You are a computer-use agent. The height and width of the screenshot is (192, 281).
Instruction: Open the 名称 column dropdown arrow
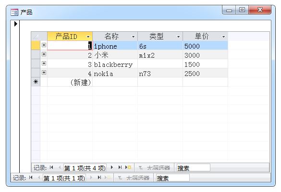point(134,37)
